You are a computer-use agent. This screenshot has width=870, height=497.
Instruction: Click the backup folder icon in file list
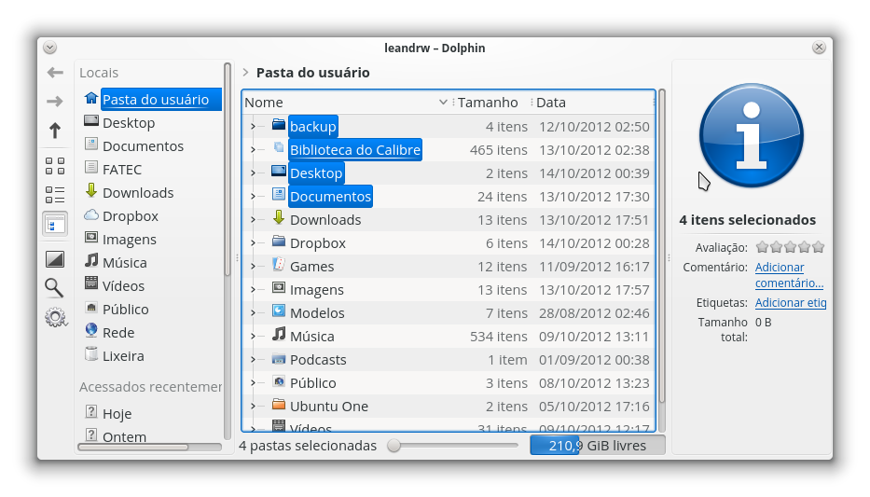coord(279,125)
